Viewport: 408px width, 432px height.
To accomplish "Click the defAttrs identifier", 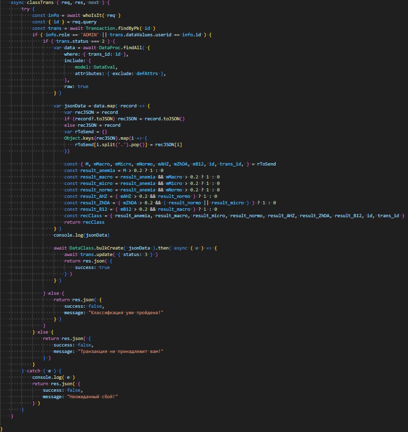I will tap(147, 74).
